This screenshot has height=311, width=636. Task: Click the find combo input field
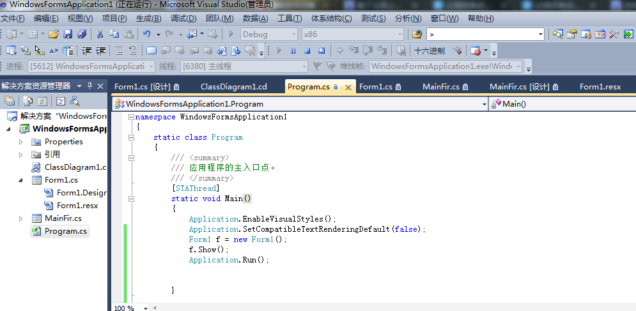[481, 34]
